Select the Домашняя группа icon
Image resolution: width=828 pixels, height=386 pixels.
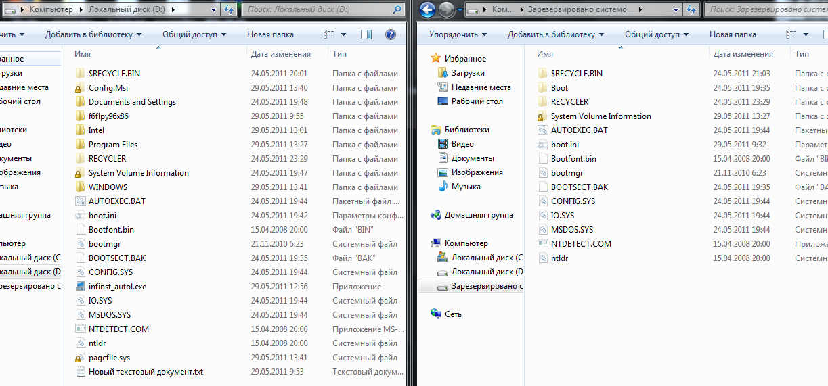[437, 215]
